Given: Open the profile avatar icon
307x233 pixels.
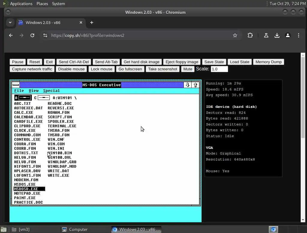Looking at the screenshot, I should (x=288, y=35).
